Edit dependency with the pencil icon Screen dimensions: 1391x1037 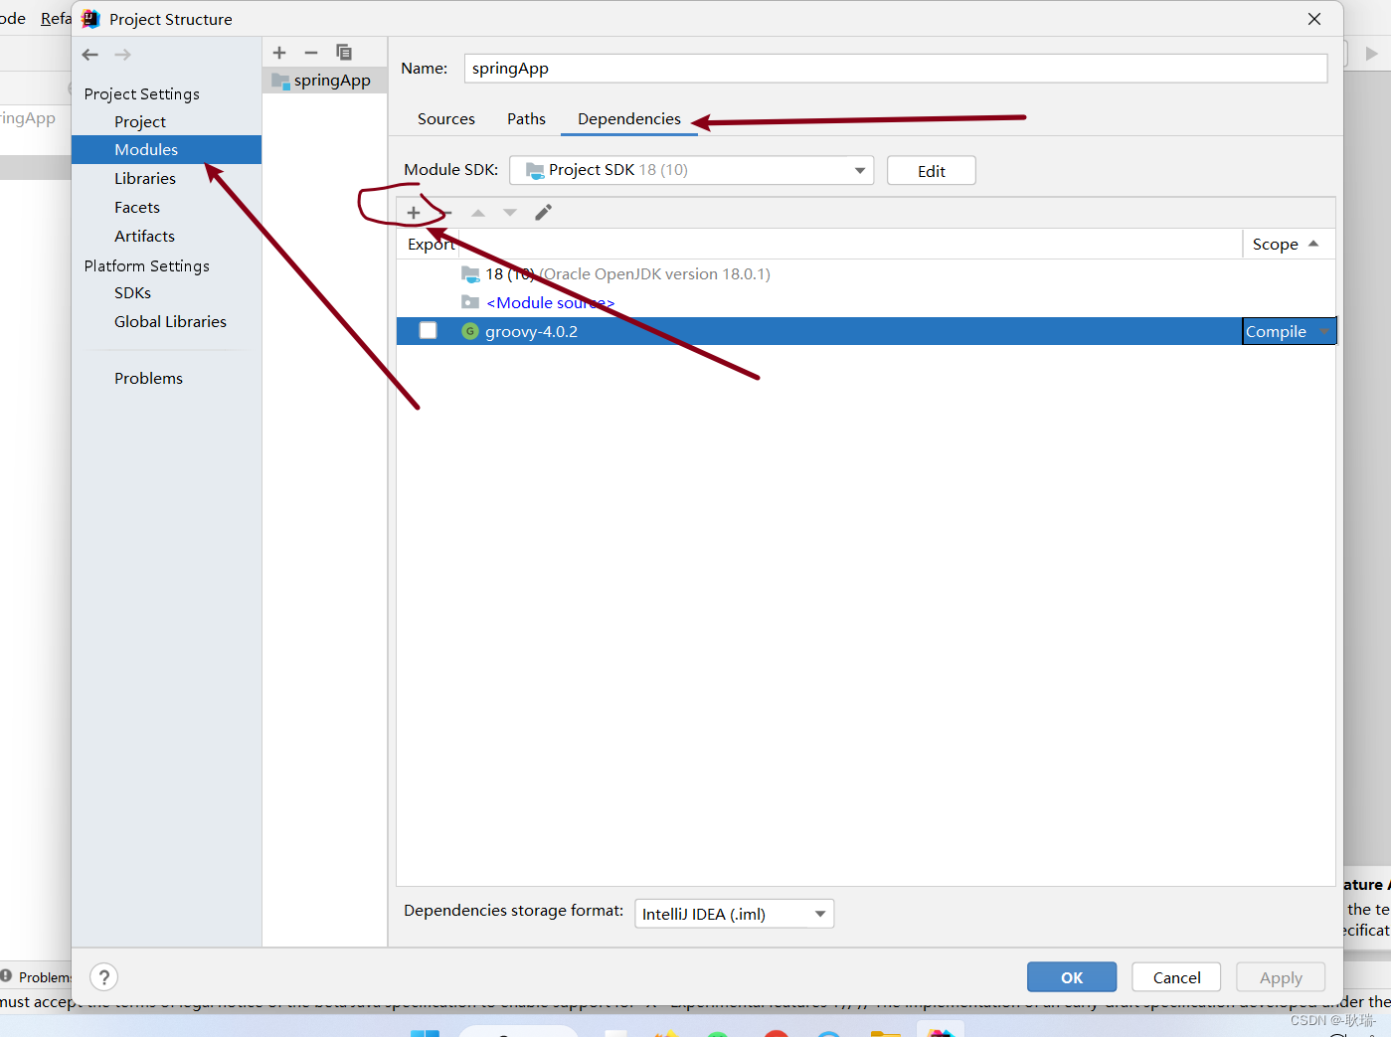[543, 213]
